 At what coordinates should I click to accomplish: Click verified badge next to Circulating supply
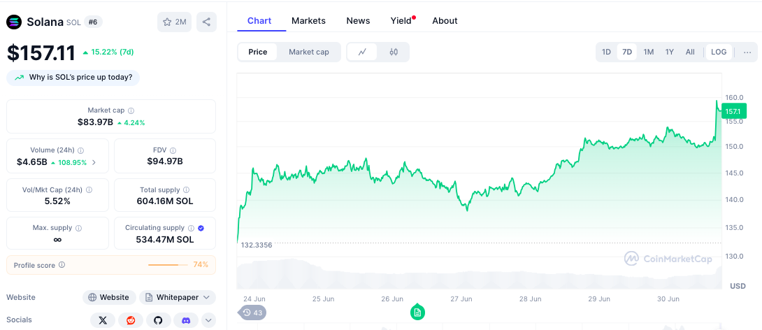click(201, 228)
